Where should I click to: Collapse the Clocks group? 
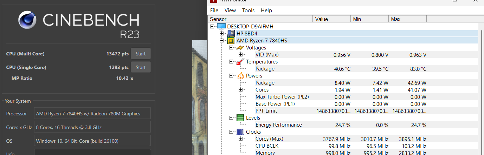point(231,132)
